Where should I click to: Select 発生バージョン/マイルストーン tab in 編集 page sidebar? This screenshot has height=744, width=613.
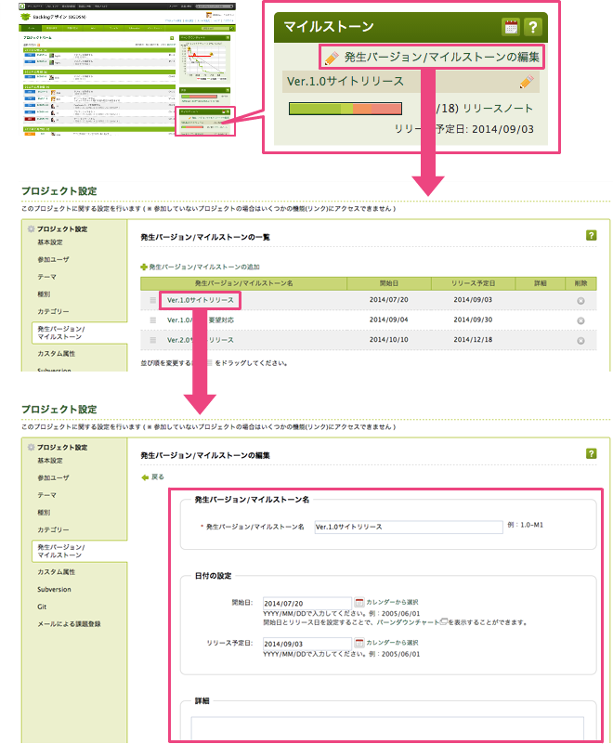click(79, 551)
